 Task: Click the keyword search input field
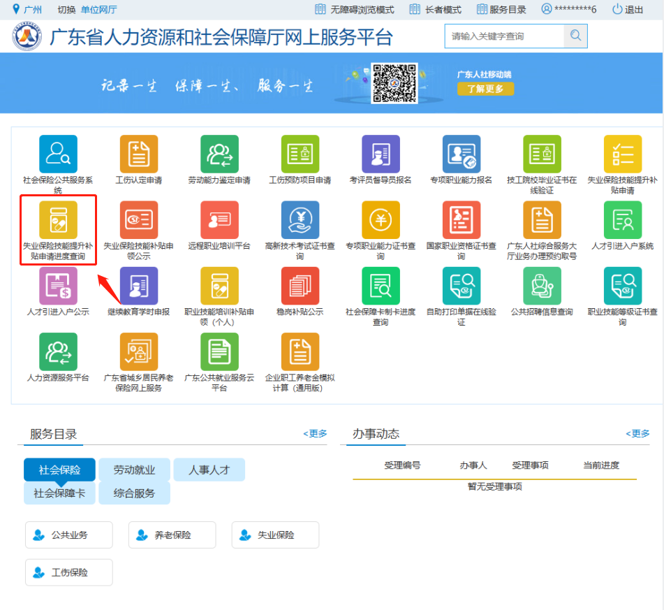coord(503,36)
